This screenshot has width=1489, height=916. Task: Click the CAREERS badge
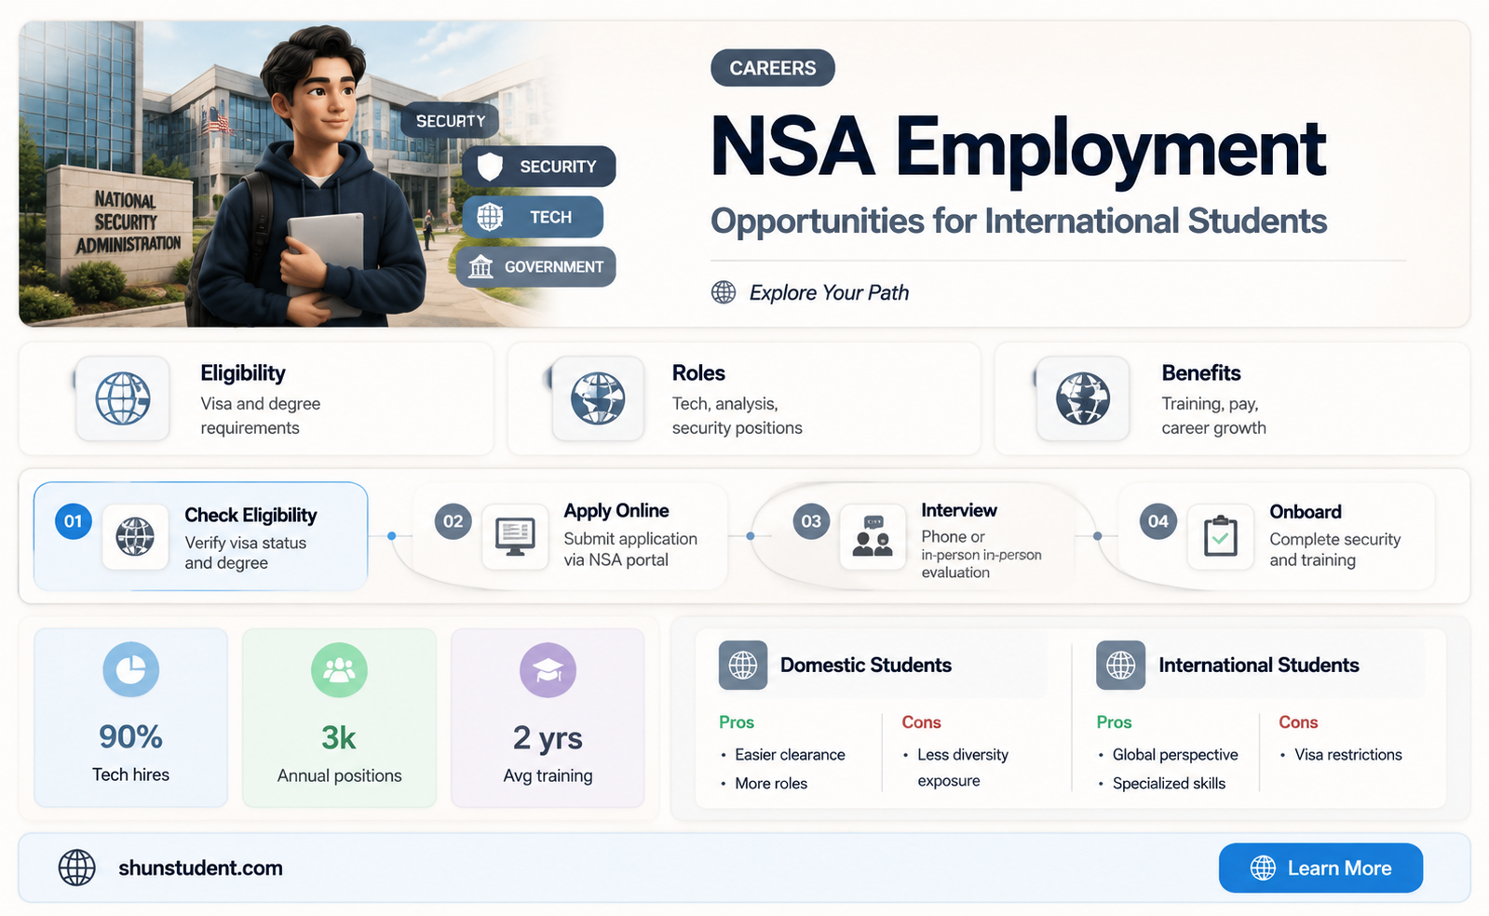[772, 68]
